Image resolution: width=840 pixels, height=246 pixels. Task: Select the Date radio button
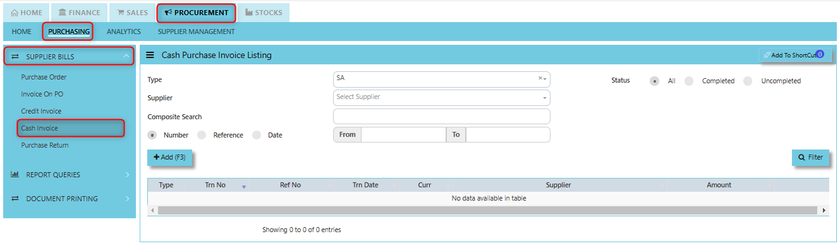coord(257,135)
